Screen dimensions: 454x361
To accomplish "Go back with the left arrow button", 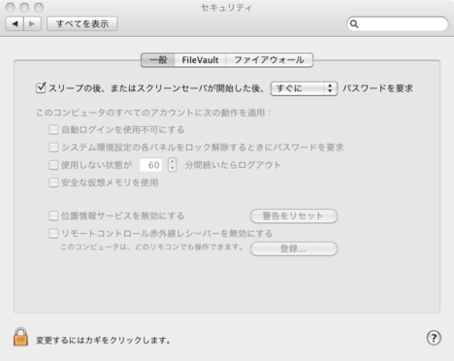I will click(x=15, y=24).
